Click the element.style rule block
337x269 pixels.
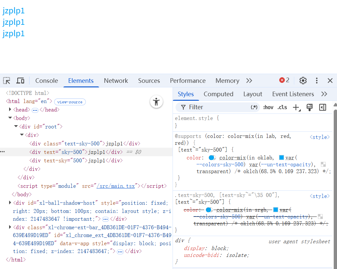coord(253,122)
